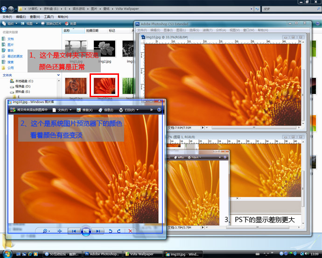Open Explorer's 查看(V) menu
Screen dimensions: 322x258
35,17
